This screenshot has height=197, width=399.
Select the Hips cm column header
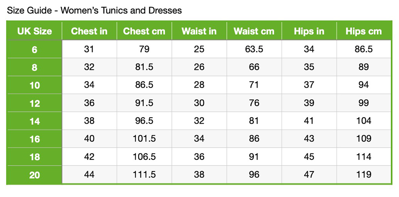tap(363, 31)
